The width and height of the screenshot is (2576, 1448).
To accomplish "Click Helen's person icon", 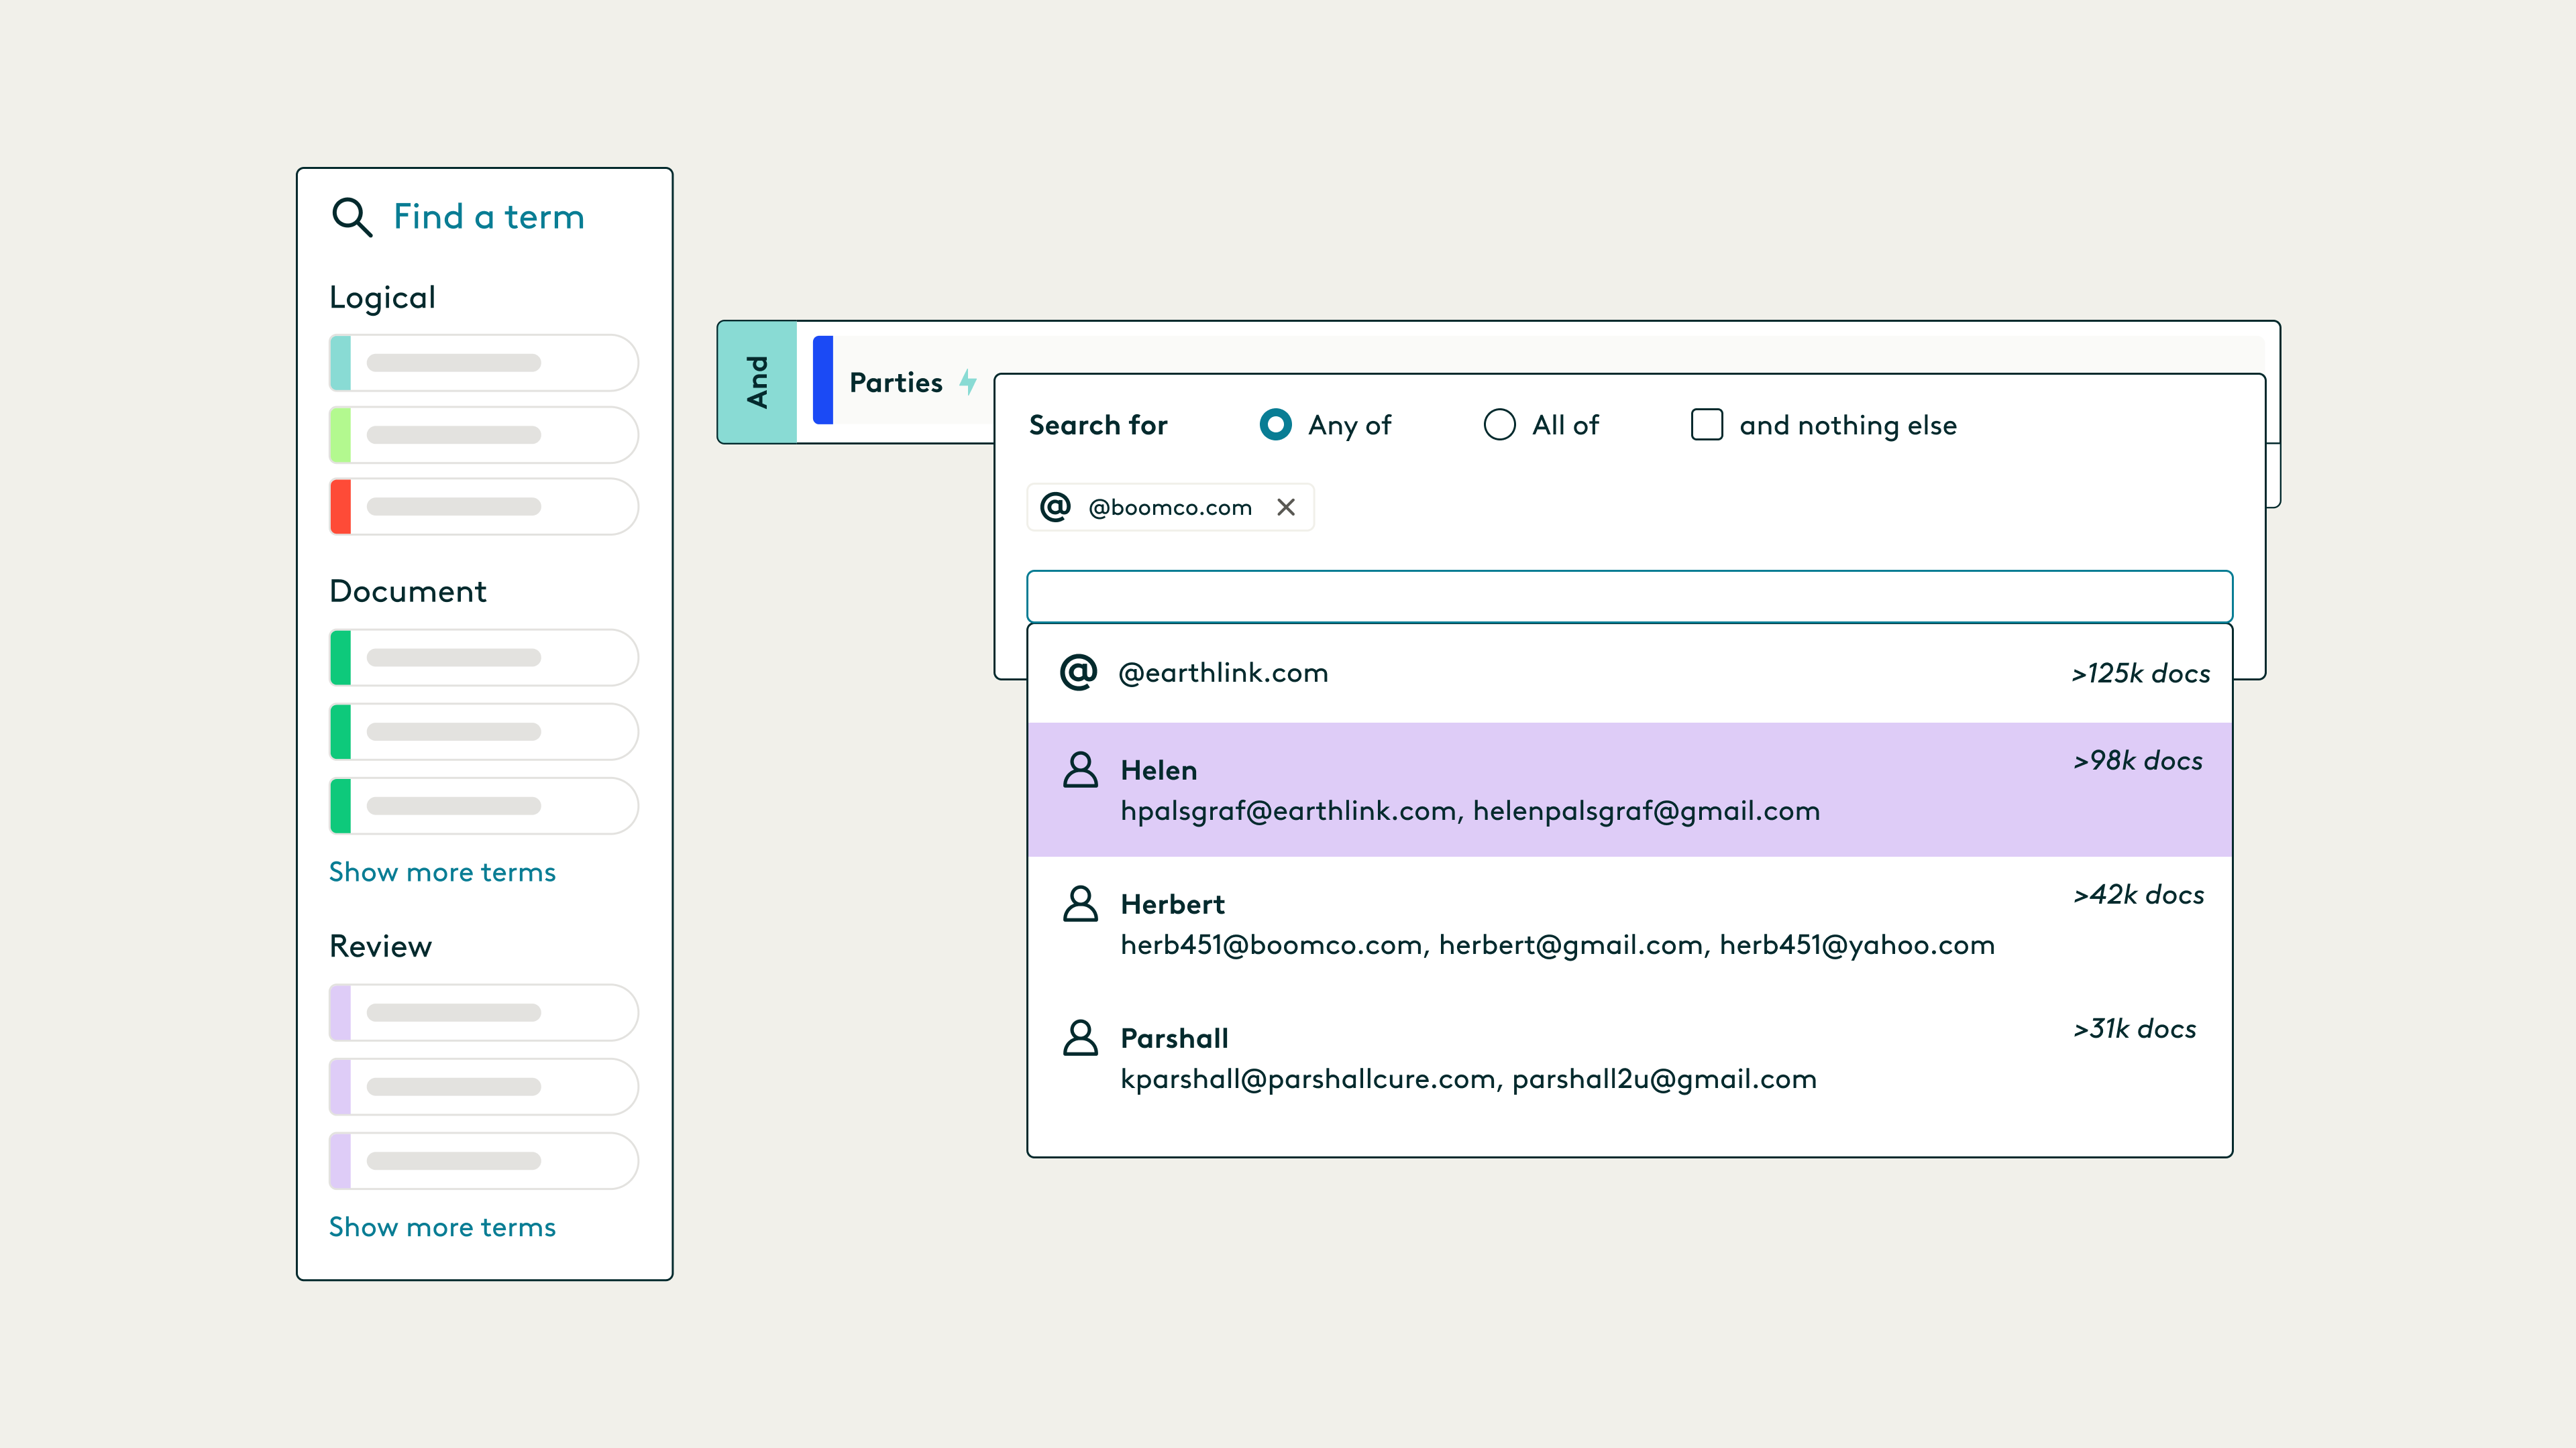I will (1080, 770).
